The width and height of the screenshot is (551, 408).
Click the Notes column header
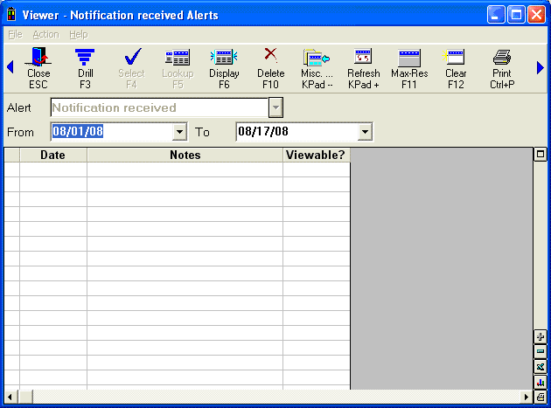[185, 156]
